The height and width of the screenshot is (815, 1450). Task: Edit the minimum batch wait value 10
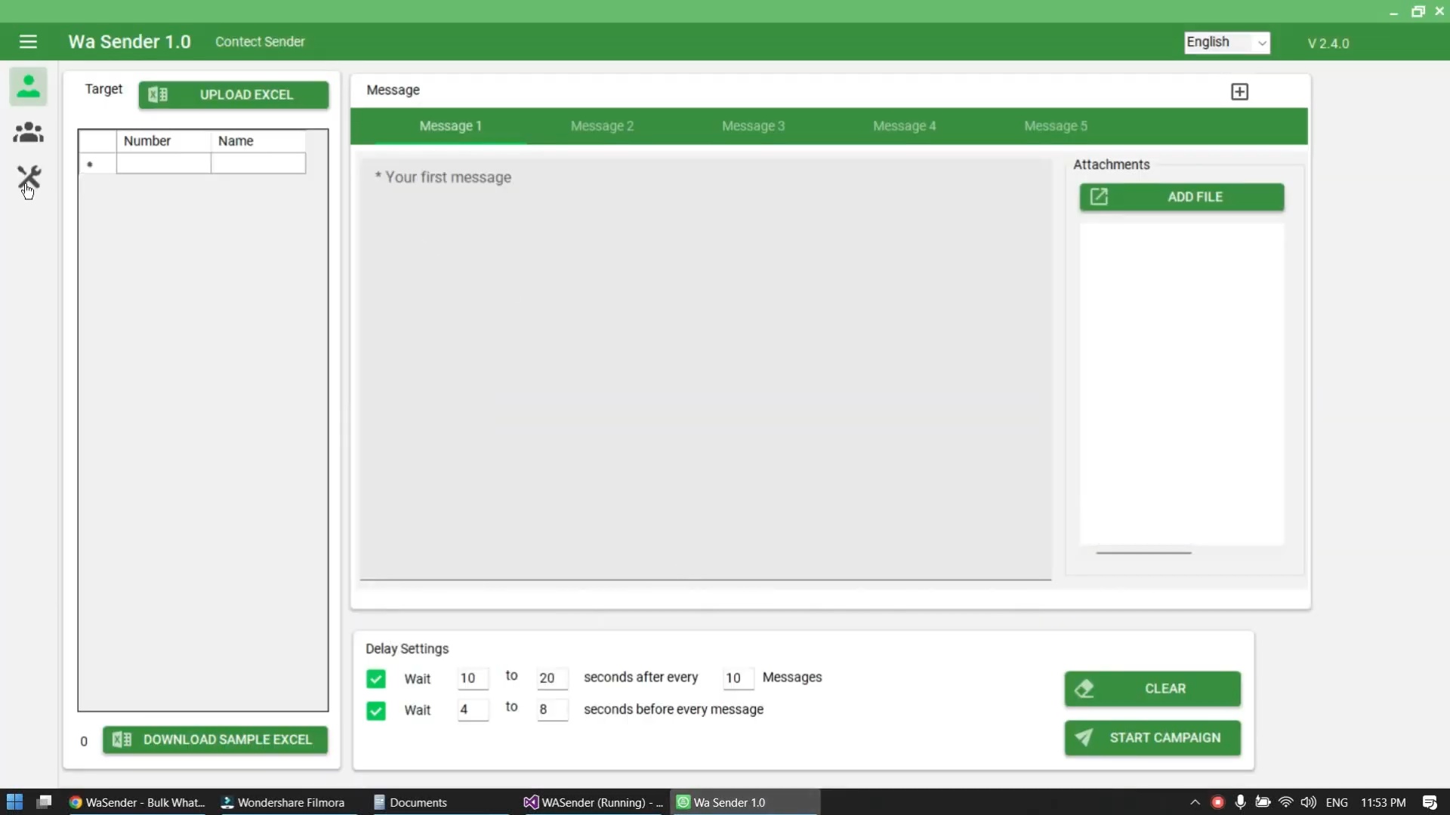473,678
